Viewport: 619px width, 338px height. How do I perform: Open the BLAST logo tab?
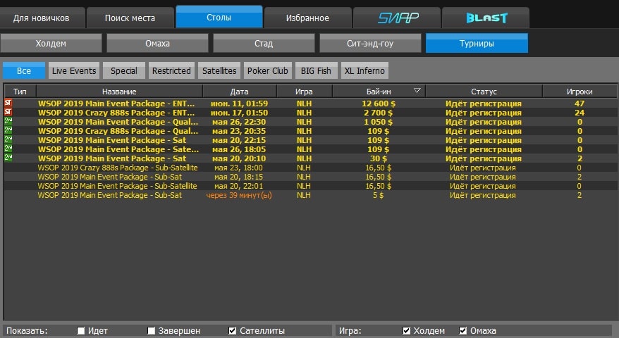pos(486,18)
